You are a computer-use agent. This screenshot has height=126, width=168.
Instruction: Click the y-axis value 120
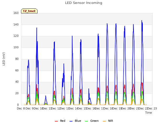(16, 36)
